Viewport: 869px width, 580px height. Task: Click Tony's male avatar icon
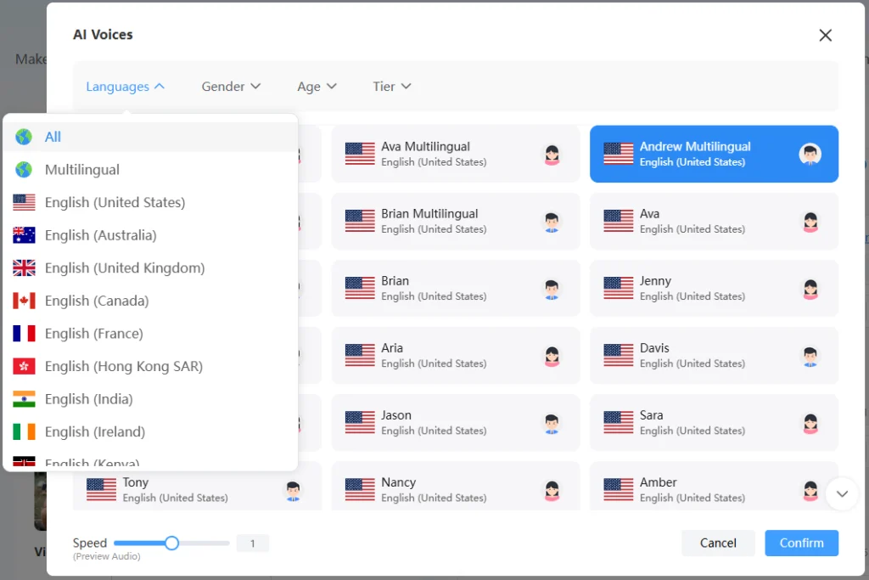pos(293,490)
